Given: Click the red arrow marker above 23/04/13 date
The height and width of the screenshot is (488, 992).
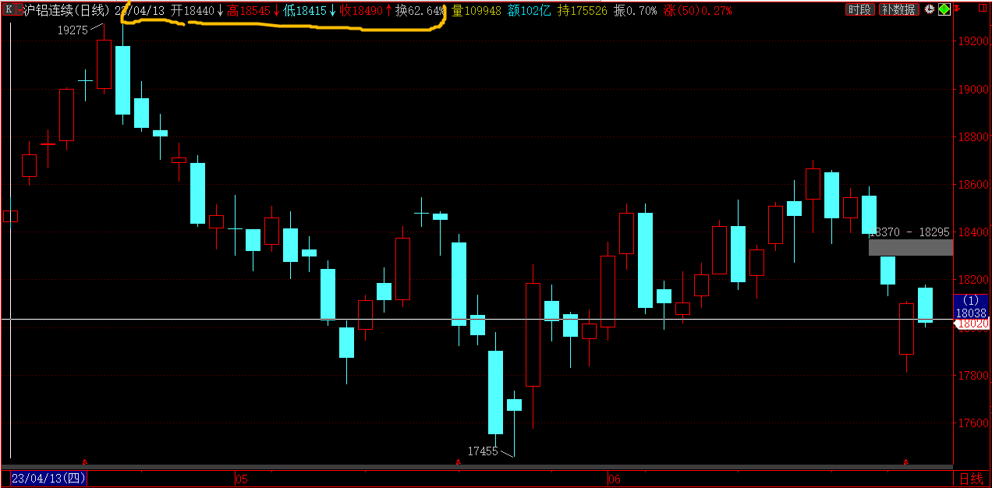Looking at the screenshot, I should [x=85, y=462].
